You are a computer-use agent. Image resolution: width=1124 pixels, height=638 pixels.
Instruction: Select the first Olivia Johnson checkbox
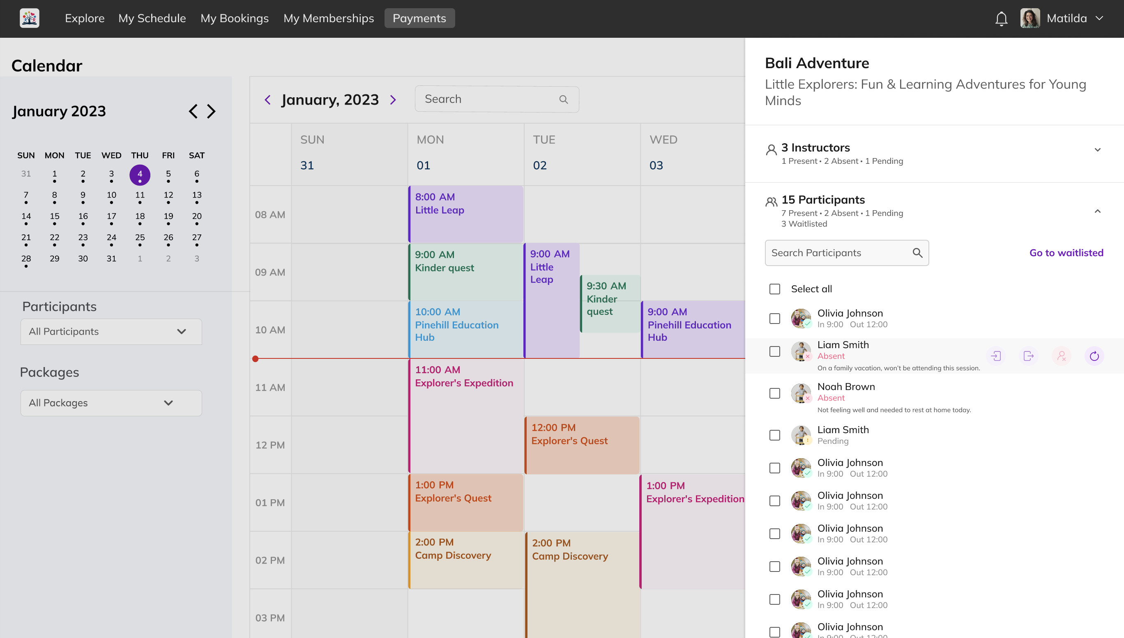coord(775,319)
